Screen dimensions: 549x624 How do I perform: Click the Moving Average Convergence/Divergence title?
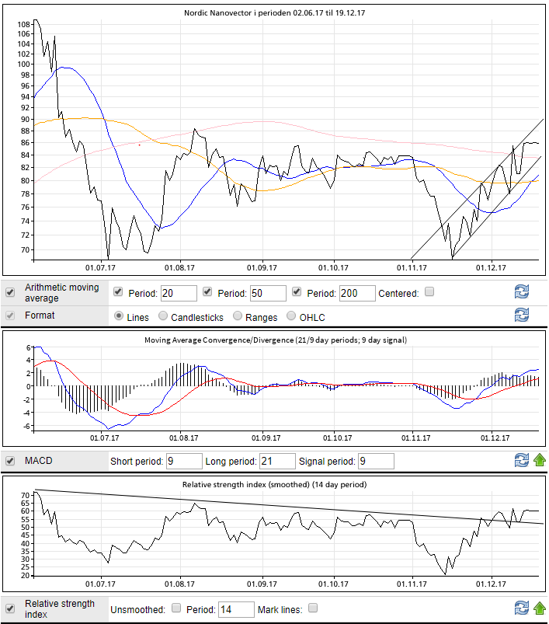click(276, 340)
